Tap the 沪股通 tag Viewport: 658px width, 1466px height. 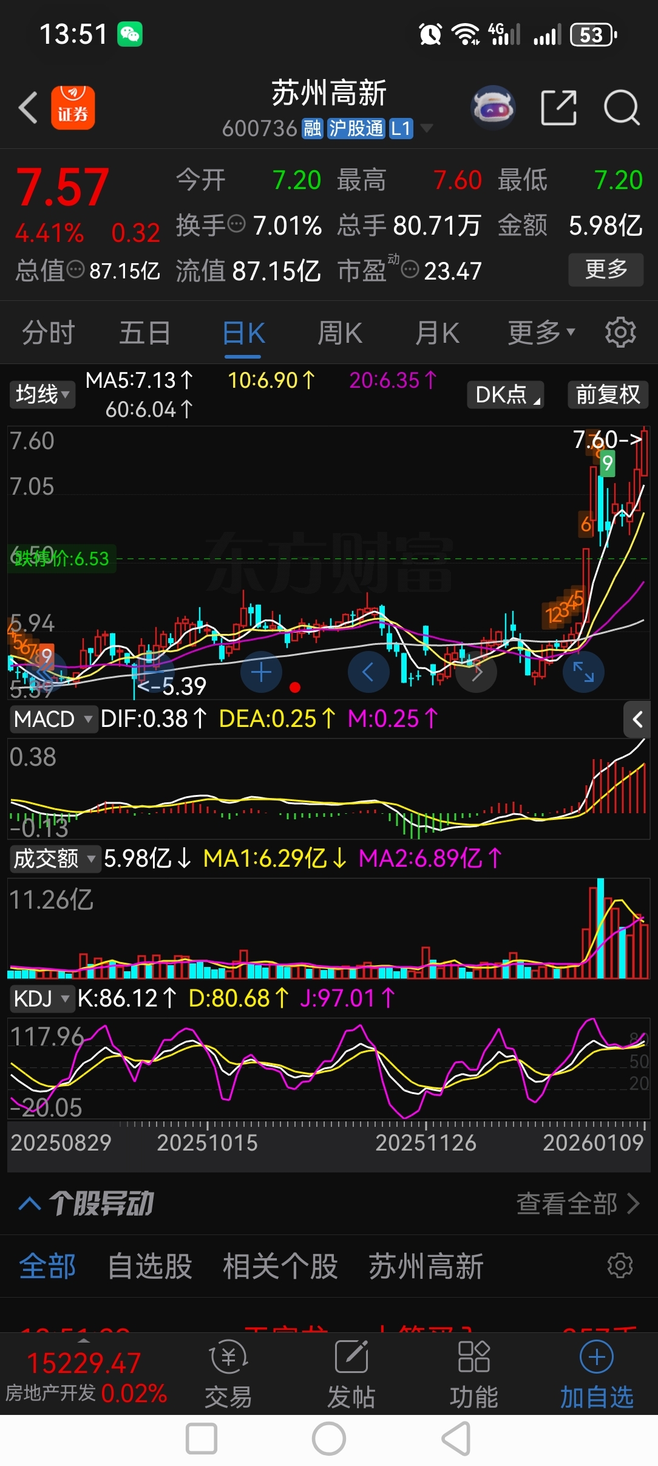click(x=356, y=128)
